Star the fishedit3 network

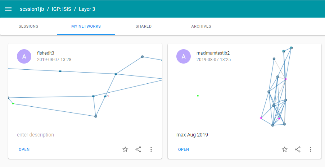point(125,149)
